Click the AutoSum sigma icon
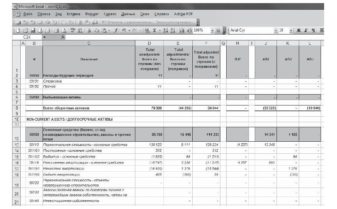Viewport: 337px width, 209px height. click(x=154, y=31)
